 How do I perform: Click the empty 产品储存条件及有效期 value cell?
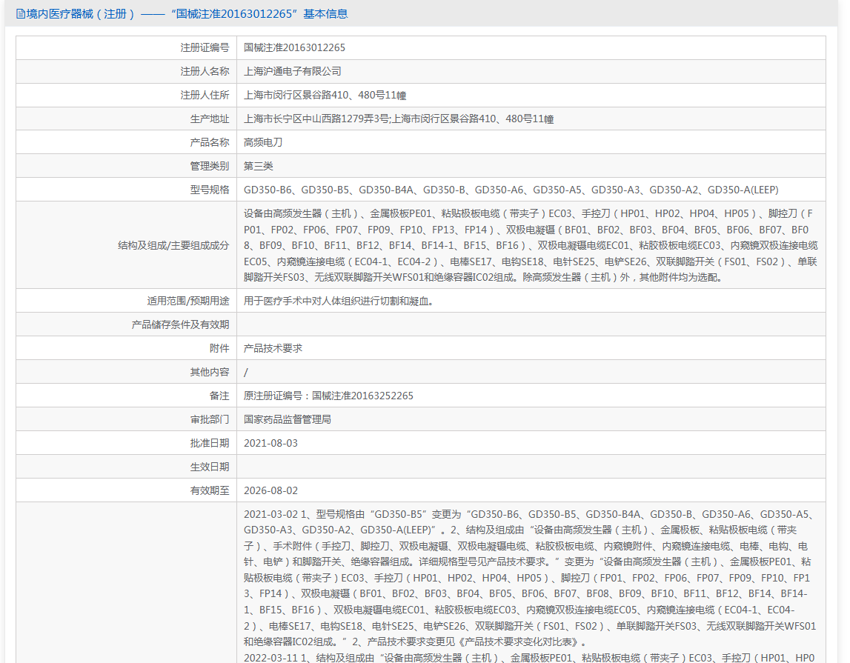point(531,324)
